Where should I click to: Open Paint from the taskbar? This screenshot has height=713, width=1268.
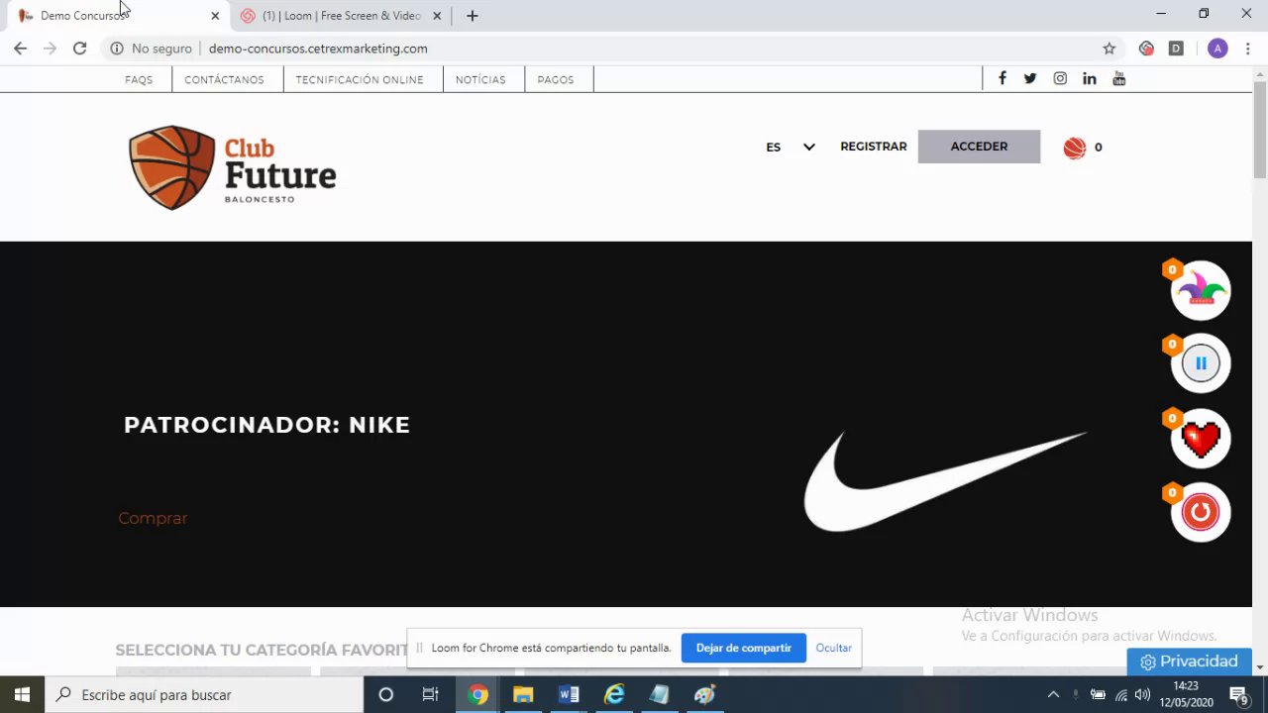[x=705, y=695]
